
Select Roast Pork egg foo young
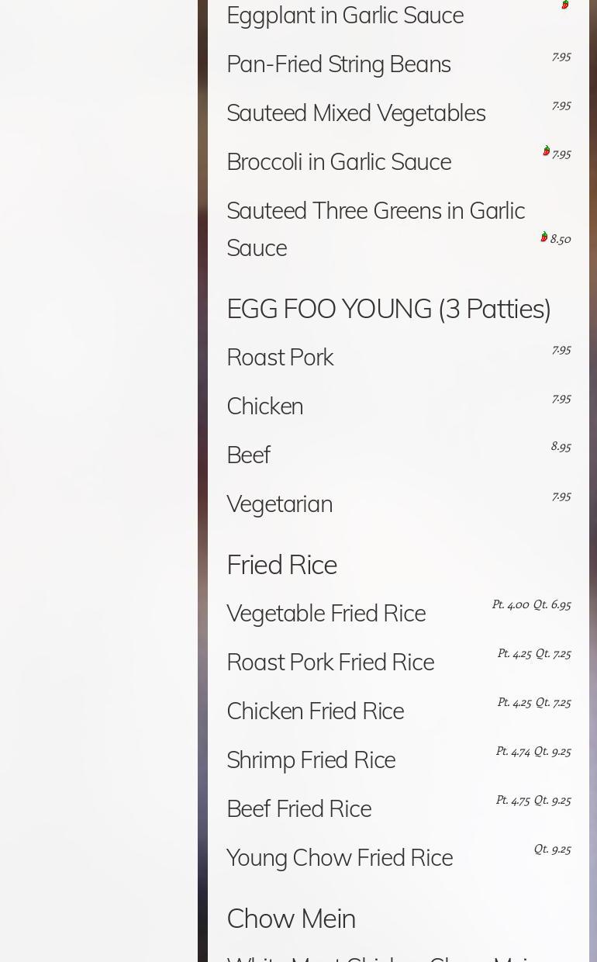click(x=280, y=358)
